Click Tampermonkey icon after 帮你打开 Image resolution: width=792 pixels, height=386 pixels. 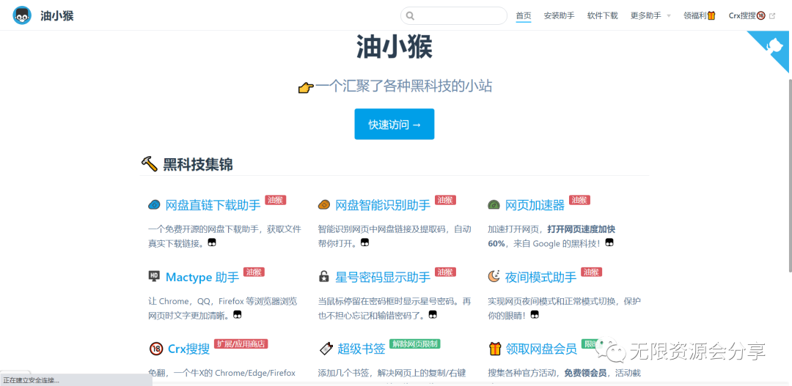(364, 242)
